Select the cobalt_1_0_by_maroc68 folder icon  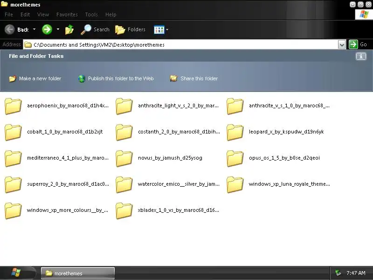[13, 132]
